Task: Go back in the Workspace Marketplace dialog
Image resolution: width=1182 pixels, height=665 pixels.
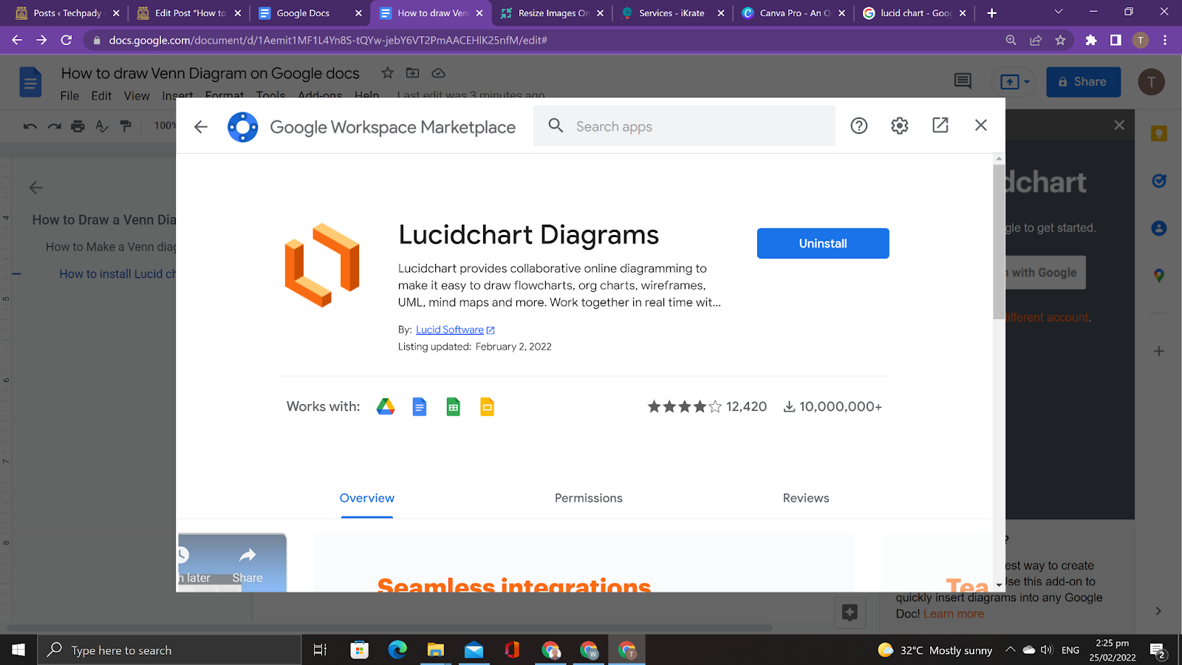Action: coord(201,127)
